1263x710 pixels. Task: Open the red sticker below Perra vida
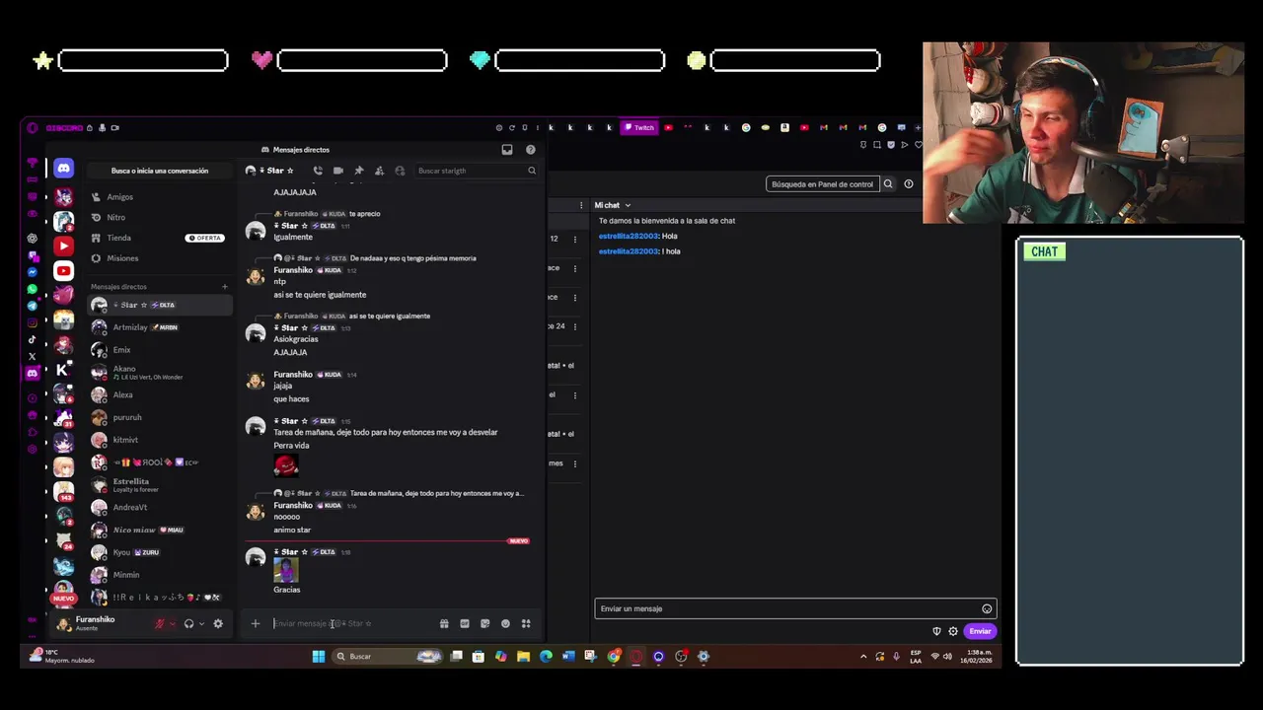click(285, 464)
